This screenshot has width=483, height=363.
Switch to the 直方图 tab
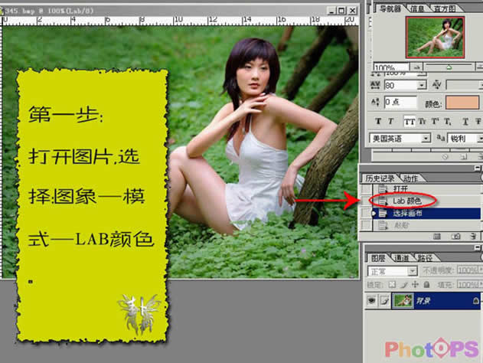[445, 8]
